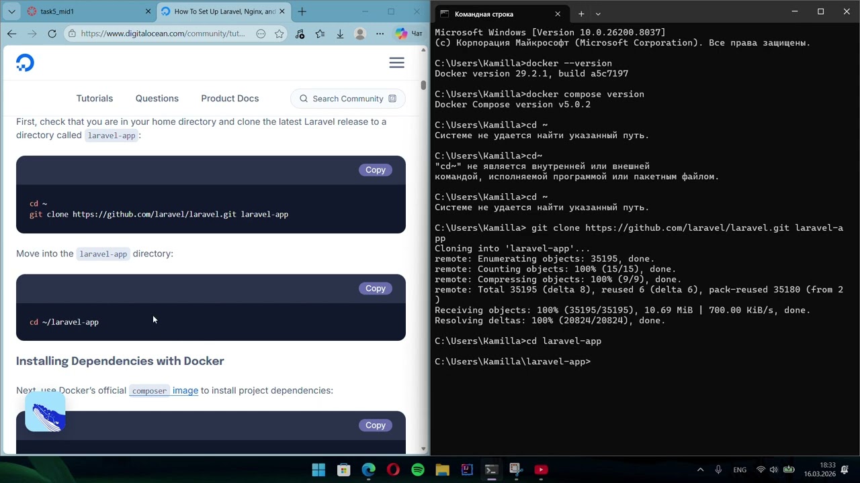Open browser downloads icon

(340, 34)
